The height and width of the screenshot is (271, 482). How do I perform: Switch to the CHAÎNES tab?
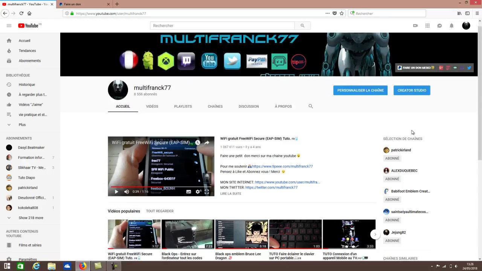coord(215,106)
